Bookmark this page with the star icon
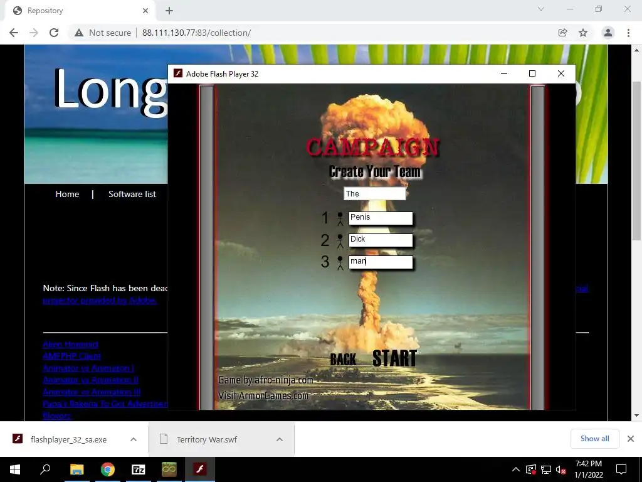This screenshot has width=642, height=482. click(583, 33)
